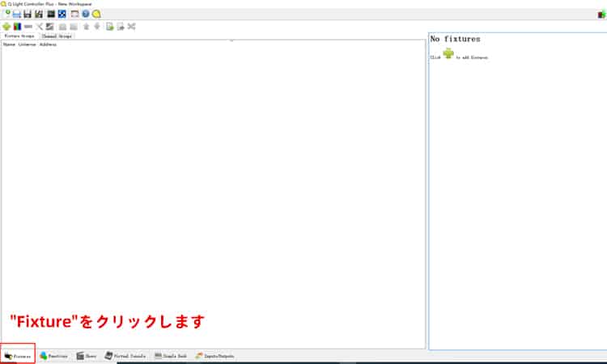Open channels fade configuration icon
Screen dimensions: 607x364
[x=50, y=27]
